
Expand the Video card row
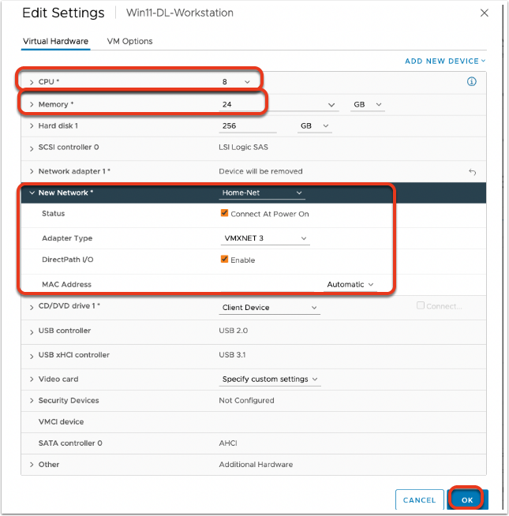32,380
